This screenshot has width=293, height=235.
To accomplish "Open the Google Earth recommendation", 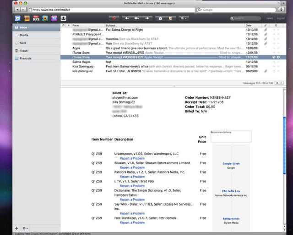I will tap(231, 163).
